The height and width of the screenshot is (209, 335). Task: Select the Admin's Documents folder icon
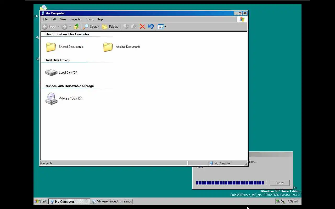click(108, 47)
